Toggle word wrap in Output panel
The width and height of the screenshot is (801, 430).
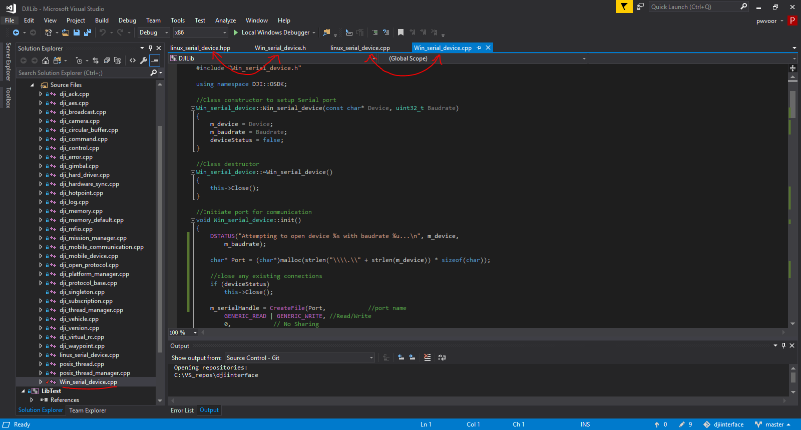(x=442, y=357)
